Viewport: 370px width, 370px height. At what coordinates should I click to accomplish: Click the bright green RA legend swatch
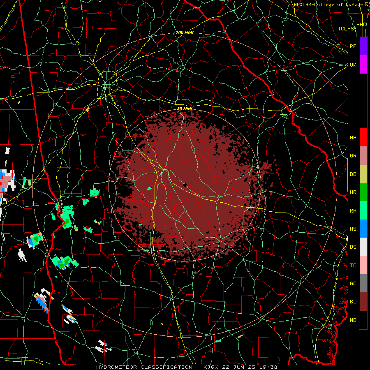point(363,210)
